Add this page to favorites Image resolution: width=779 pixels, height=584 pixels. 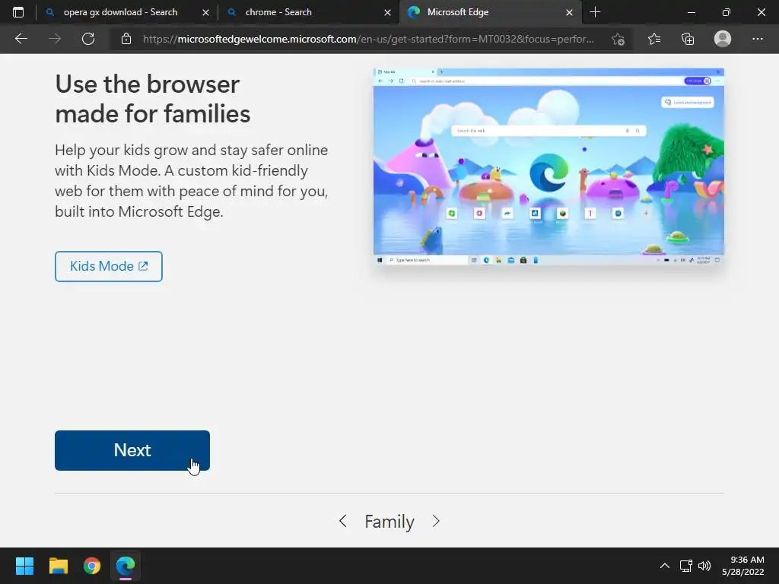tap(618, 39)
